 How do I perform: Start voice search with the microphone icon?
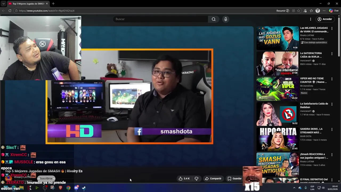point(226,19)
